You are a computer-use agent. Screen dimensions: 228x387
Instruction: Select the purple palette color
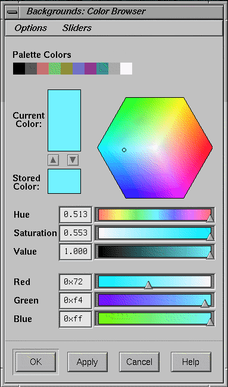click(x=90, y=69)
